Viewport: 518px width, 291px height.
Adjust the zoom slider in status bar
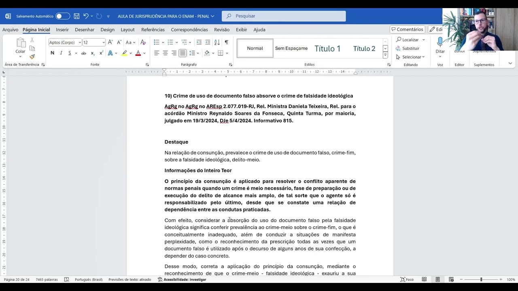[481, 280]
